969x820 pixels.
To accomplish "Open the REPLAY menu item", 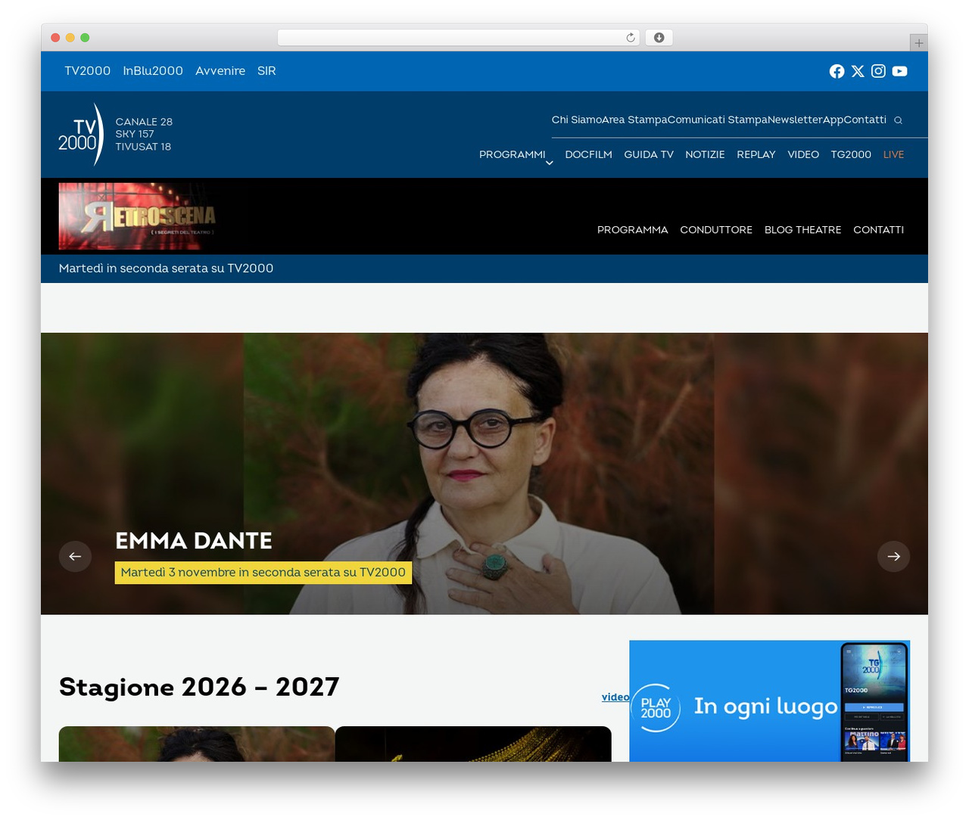I will 756,154.
